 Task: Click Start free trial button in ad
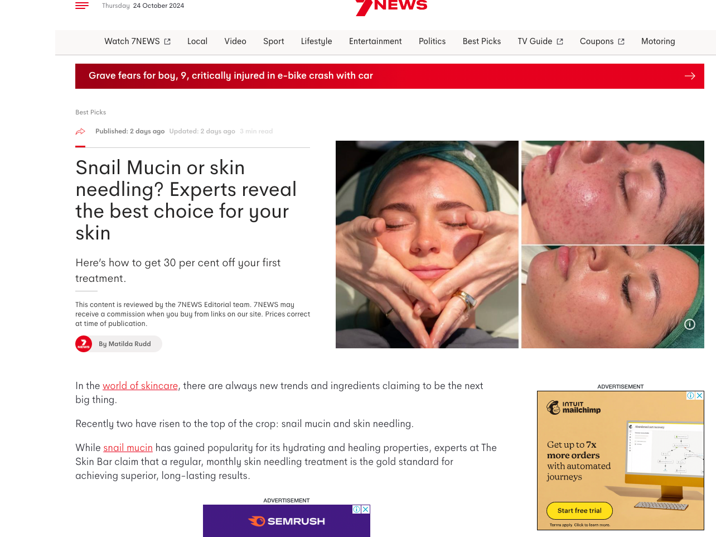579,511
